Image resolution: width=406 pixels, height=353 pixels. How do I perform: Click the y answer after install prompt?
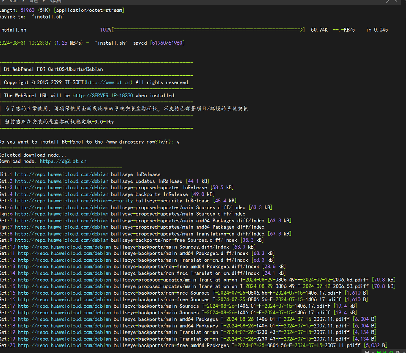(178, 142)
